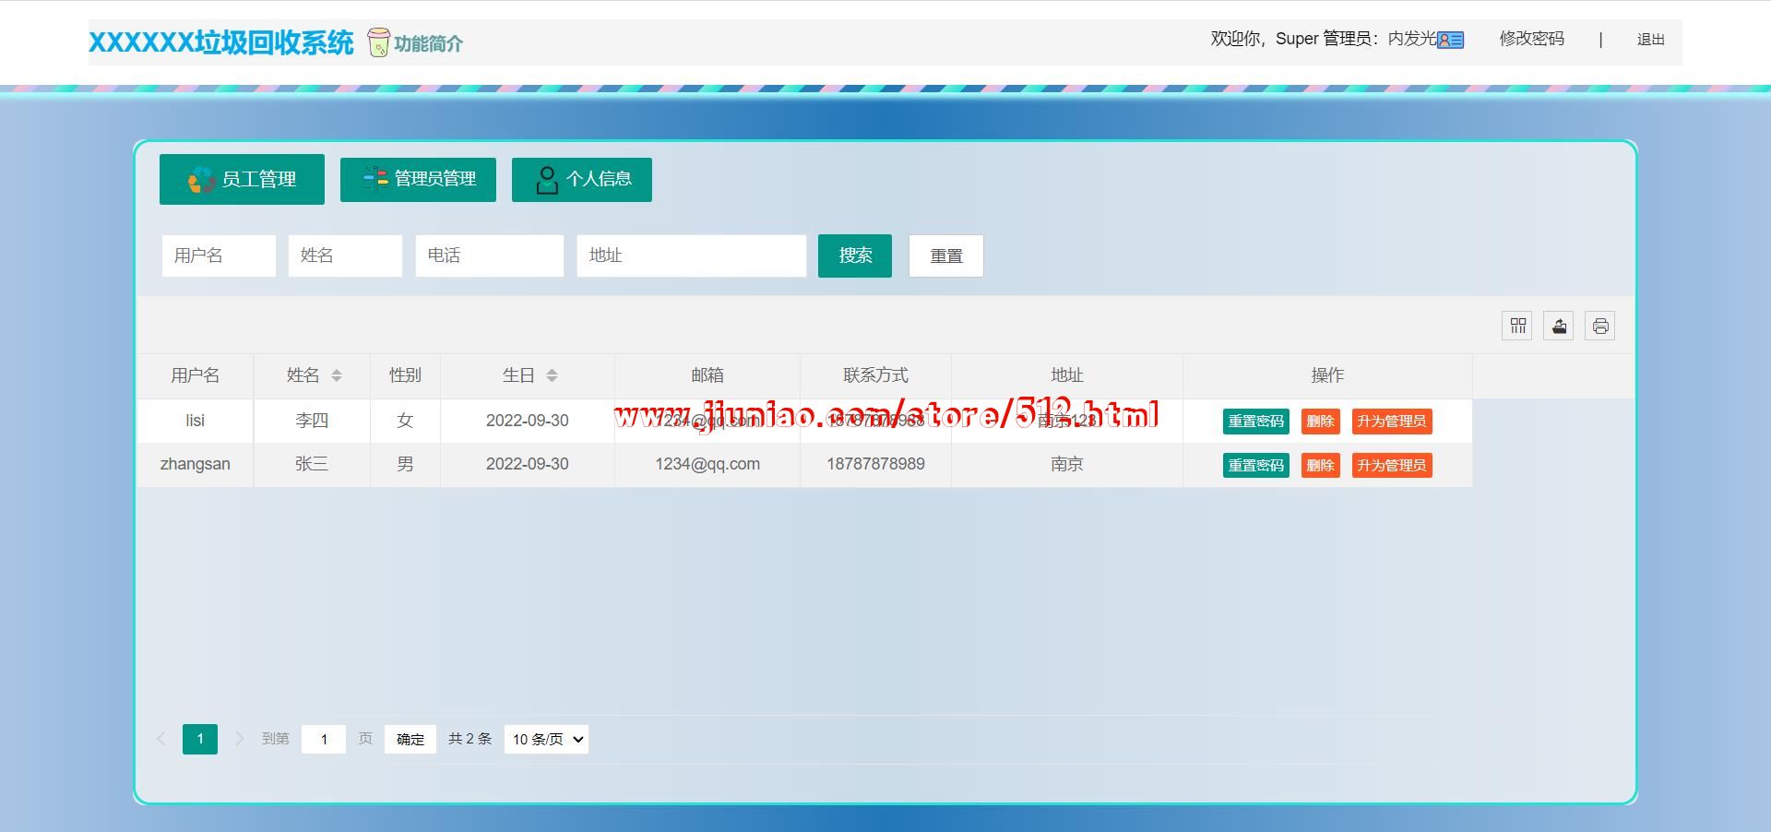1771x832 pixels.
Task: Open the 个人信息 tab
Action: pos(582,179)
